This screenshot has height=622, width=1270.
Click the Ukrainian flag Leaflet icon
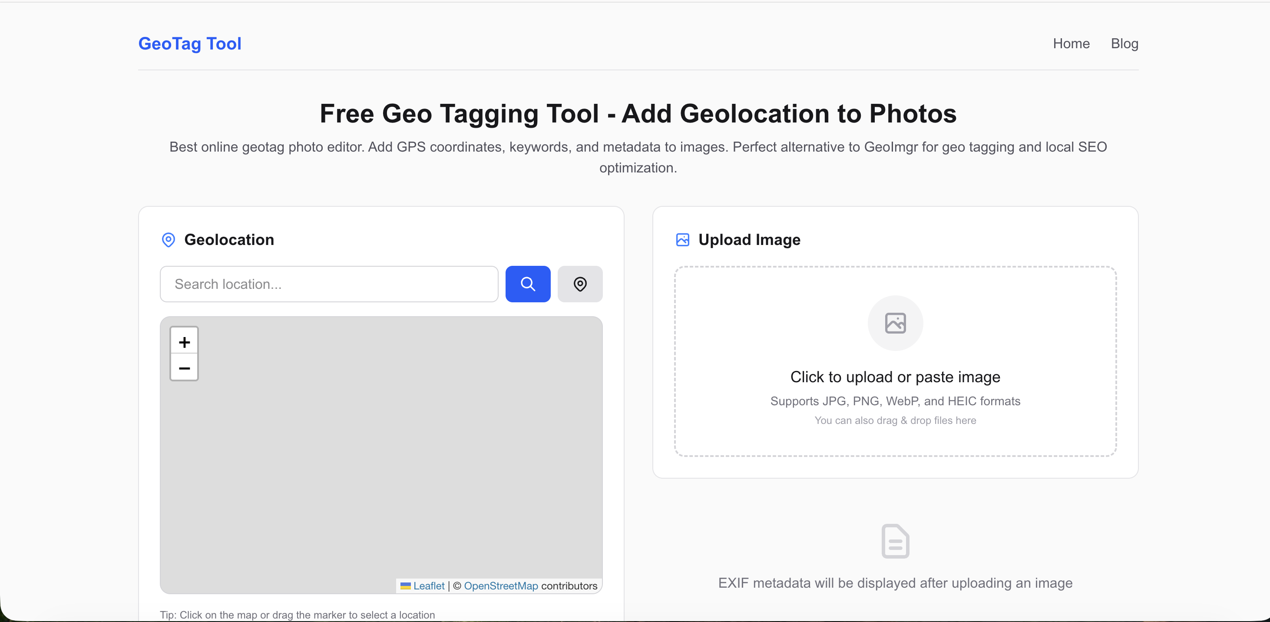(x=406, y=586)
